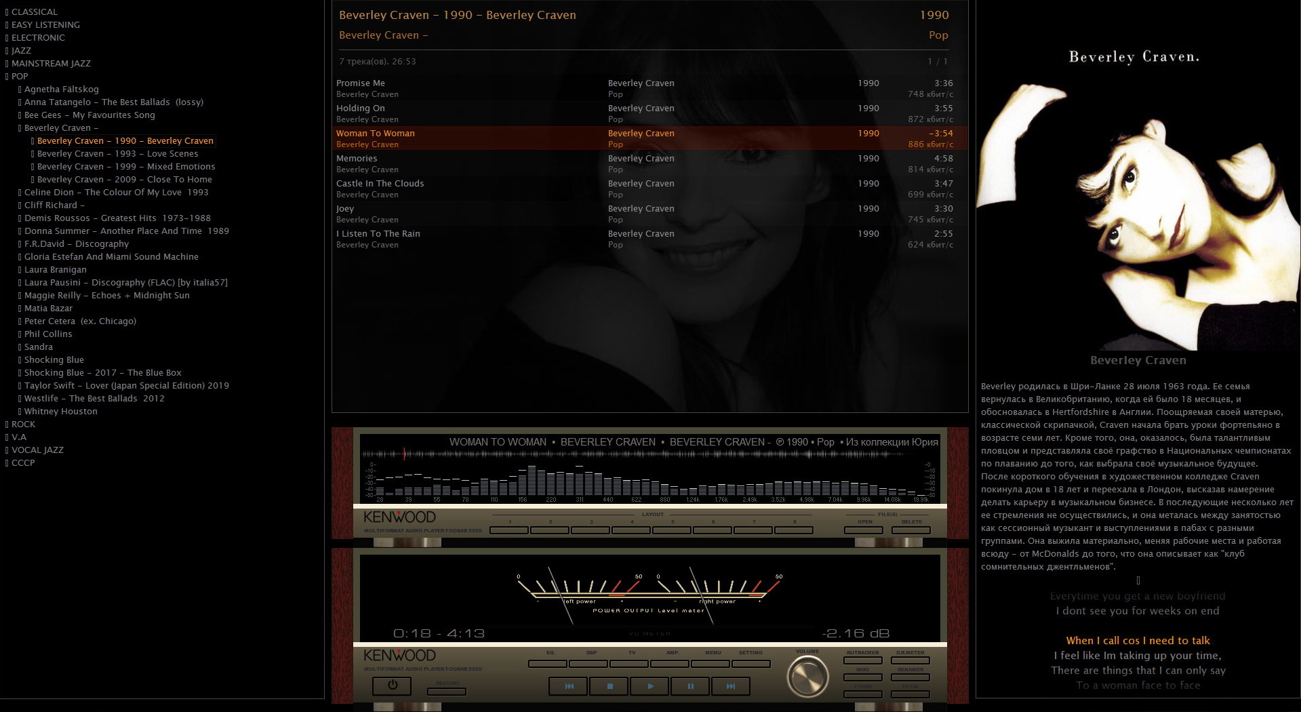
Task: Click the RUTRACKER button
Action: [863, 660]
